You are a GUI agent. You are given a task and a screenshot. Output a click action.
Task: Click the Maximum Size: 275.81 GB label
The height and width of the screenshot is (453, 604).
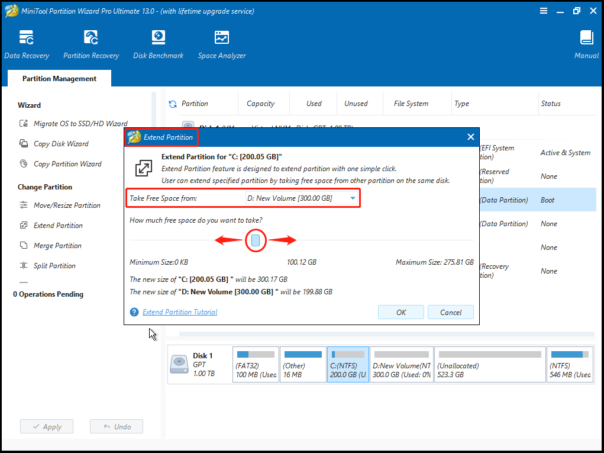pyautogui.click(x=434, y=262)
